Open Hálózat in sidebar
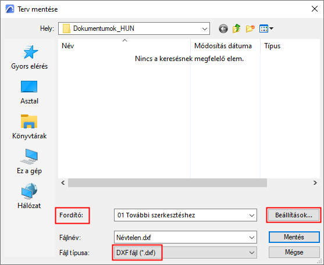324x265 pixels. [x=29, y=196]
